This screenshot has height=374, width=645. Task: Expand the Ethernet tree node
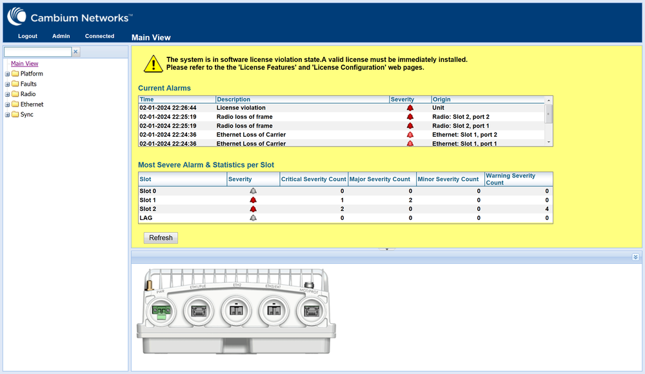tap(8, 104)
